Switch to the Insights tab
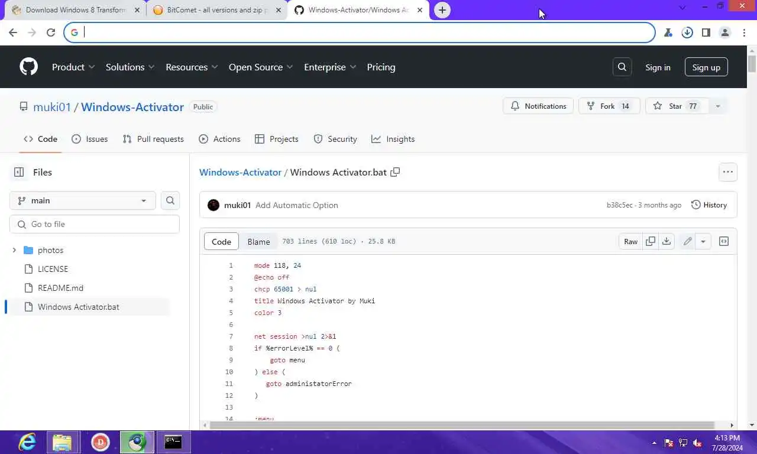757x454 pixels. click(x=393, y=139)
